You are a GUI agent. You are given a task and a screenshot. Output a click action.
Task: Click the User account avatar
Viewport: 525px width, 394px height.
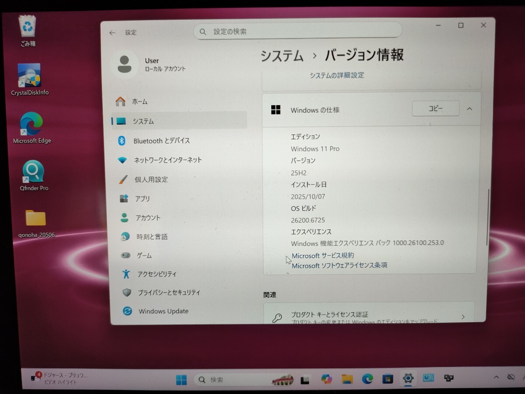click(124, 64)
